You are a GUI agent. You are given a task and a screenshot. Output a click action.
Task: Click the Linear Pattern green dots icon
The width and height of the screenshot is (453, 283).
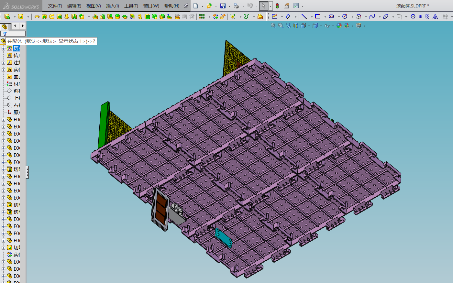tap(202, 16)
